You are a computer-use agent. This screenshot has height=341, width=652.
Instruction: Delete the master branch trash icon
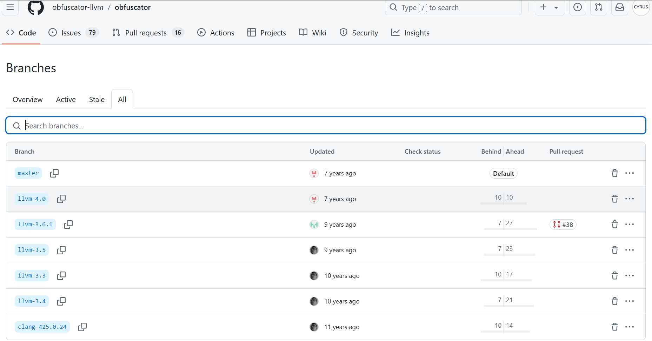click(615, 173)
